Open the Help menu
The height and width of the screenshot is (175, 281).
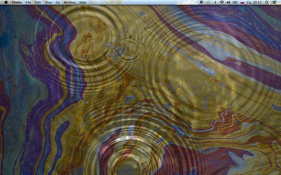coord(83,2)
